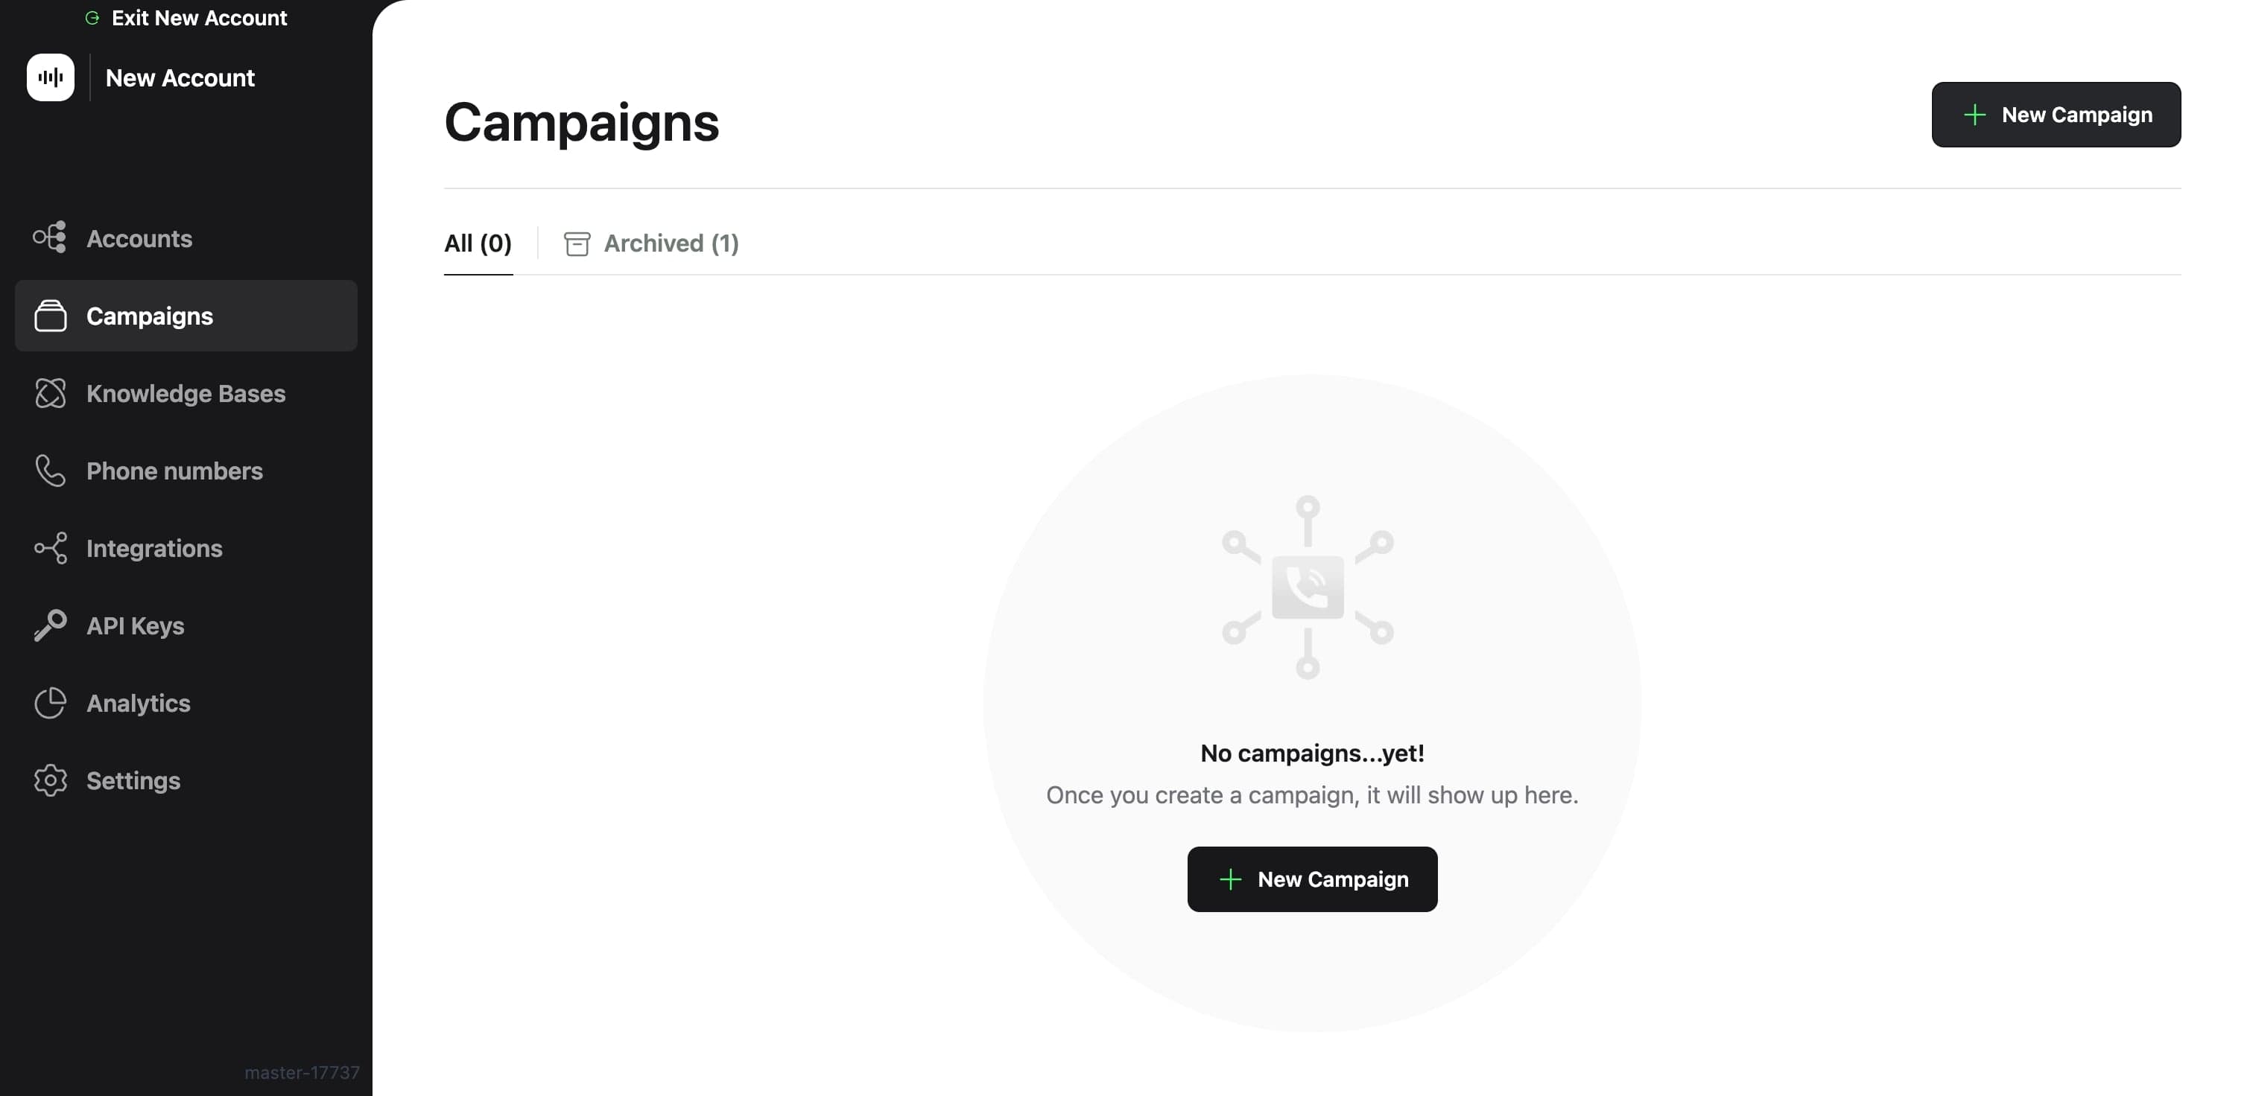
Task: Click the Settings gear icon
Action: 50,780
